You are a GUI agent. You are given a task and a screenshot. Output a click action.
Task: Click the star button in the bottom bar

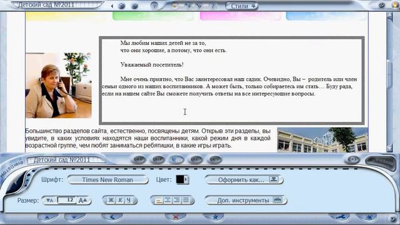click(215, 217)
